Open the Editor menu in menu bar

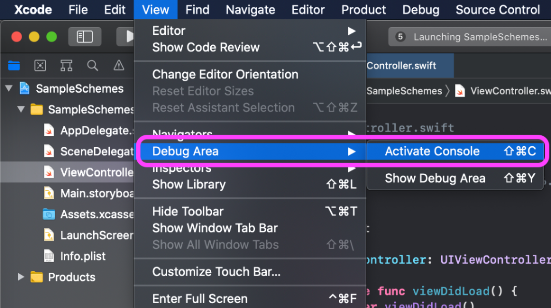(308, 10)
